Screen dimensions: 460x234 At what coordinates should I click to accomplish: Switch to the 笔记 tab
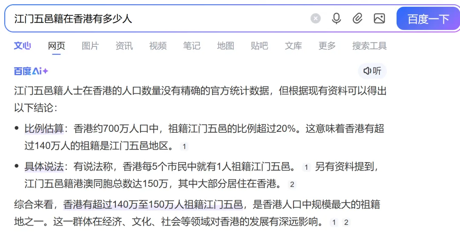[192, 46]
